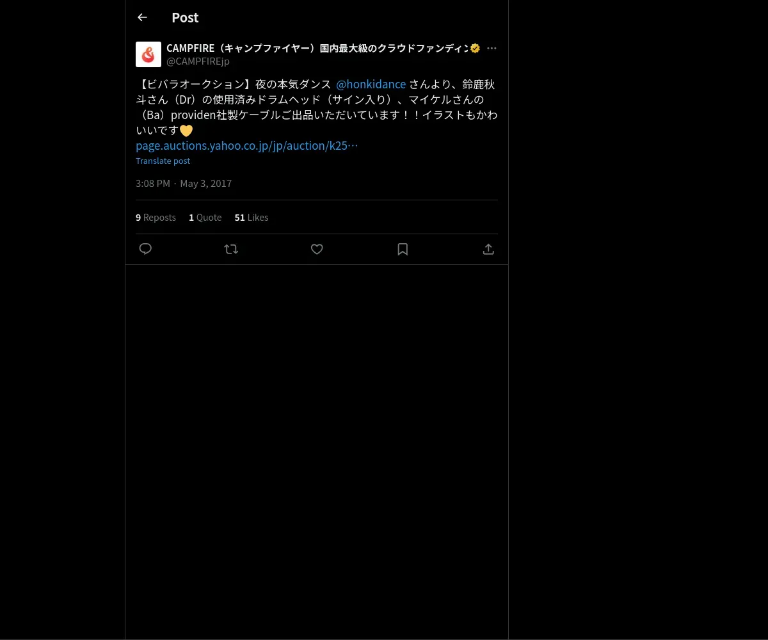The width and height of the screenshot is (768, 640).
Task: Follow the page.auctions.yahoo.co.jp link
Action: pyautogui.click(x=247, y=145)
